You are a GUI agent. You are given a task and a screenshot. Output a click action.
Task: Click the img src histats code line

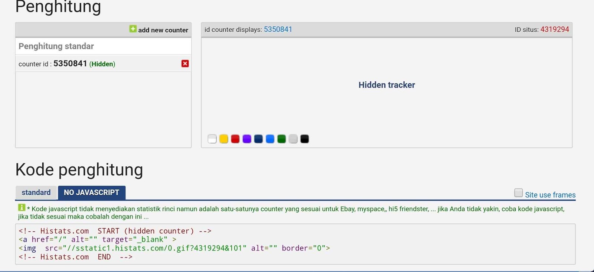pos(174,248)
